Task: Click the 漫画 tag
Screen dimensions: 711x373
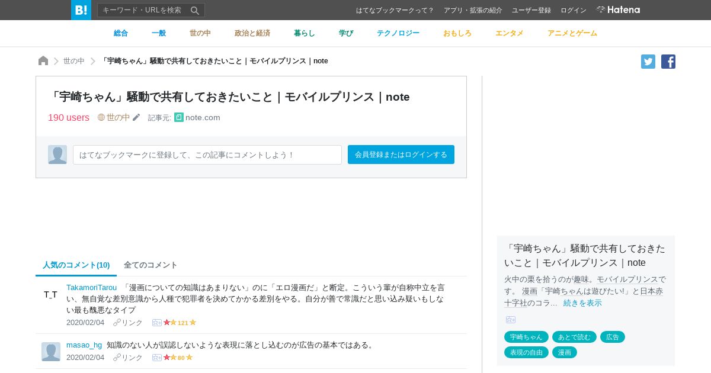Action: (x=565, y=352)
